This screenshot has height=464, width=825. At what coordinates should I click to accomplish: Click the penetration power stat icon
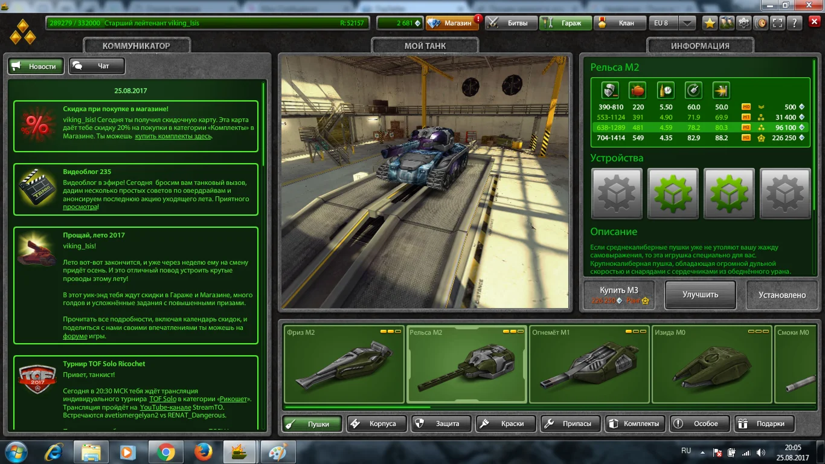pyautogui.click(x=721, y=91)
